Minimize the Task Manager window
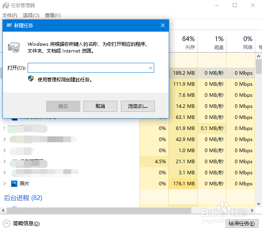Image resolution: width=262 pixels, height=230 pixels. click(x=217, y=6)
